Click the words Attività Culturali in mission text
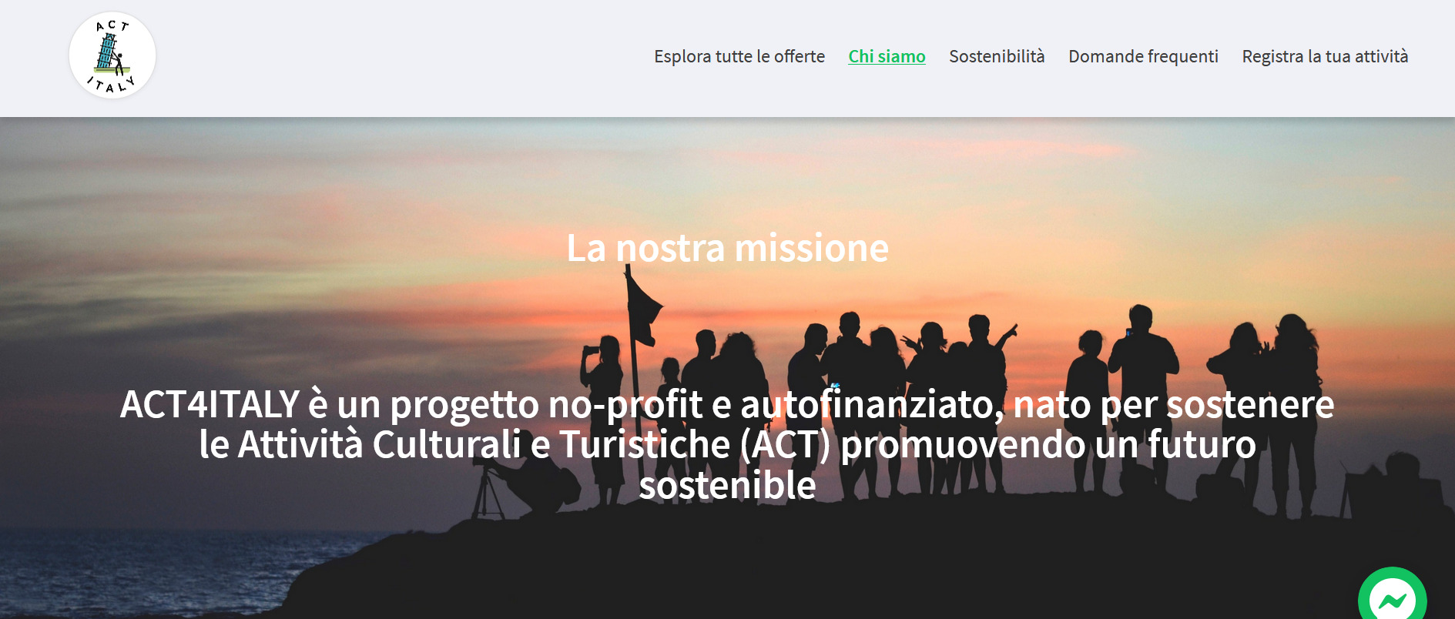 (x=379, y=445)
